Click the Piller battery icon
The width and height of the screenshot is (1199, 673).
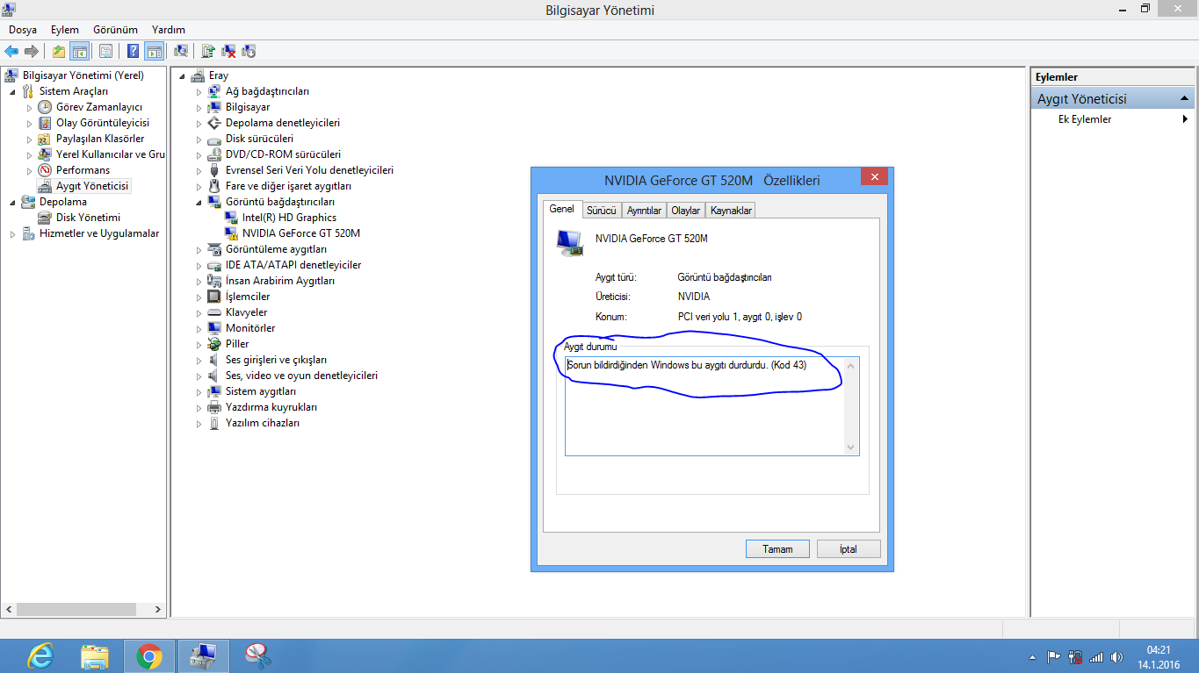click(214, 344)
